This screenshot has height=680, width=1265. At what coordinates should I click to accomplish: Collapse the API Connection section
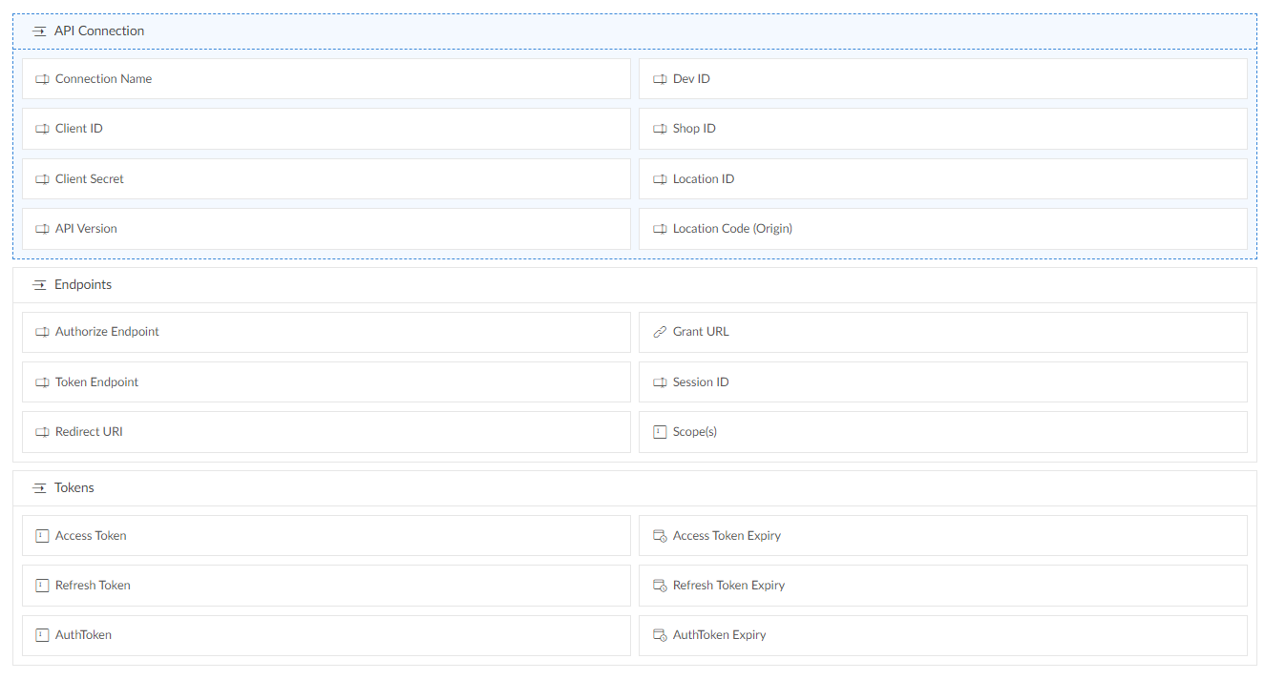39,31
